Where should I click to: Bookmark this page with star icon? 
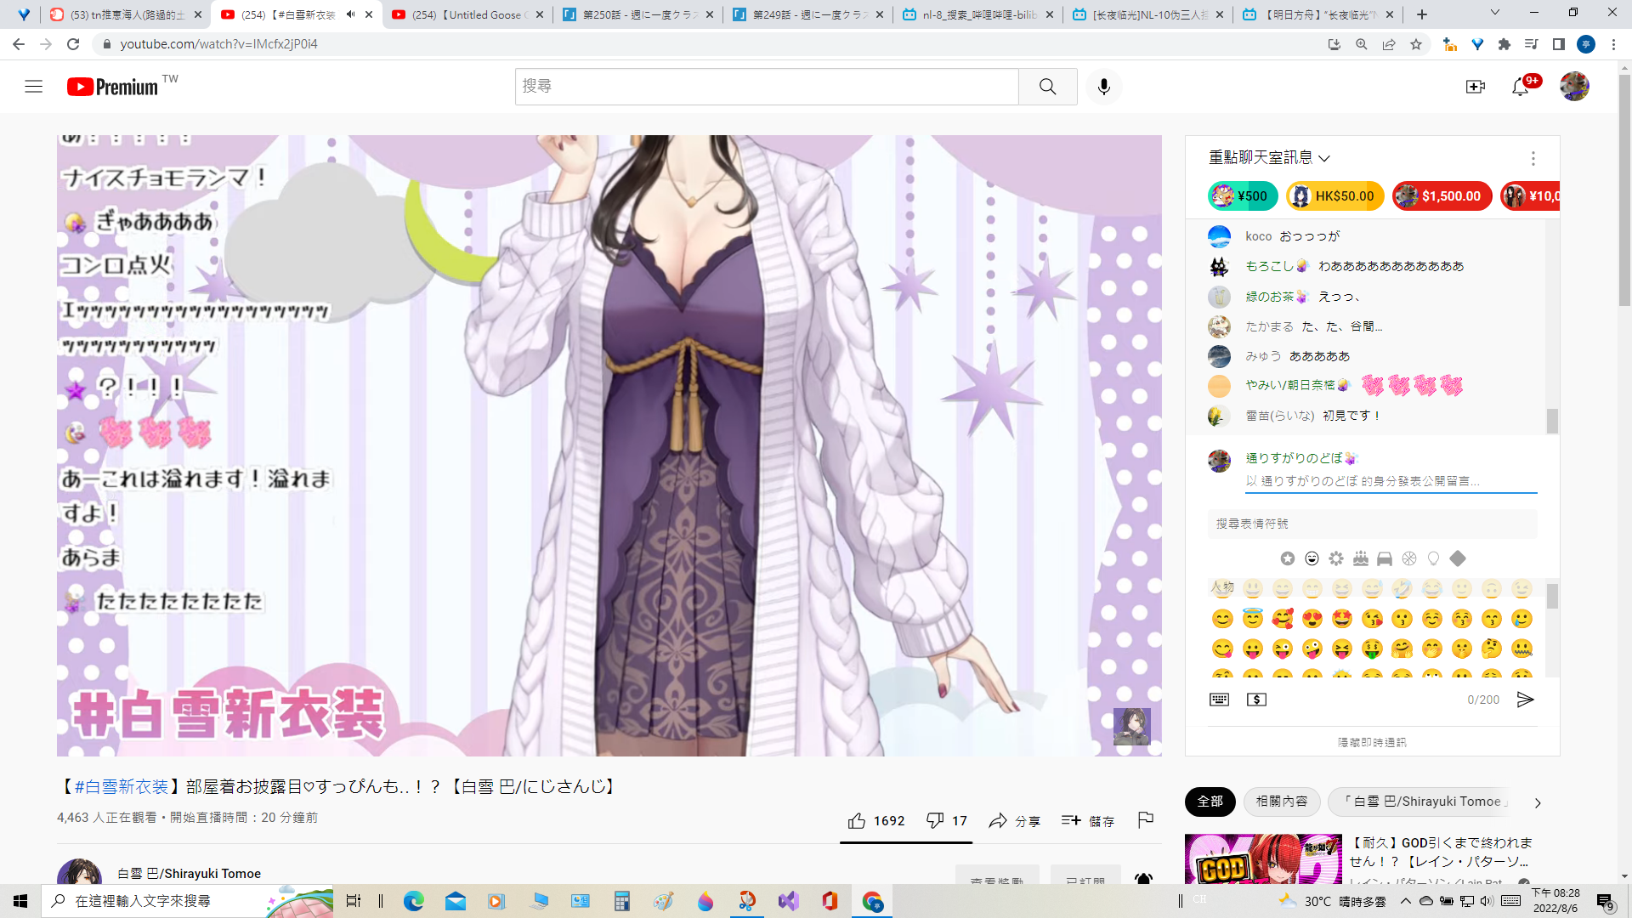(x=1416, y=44)
